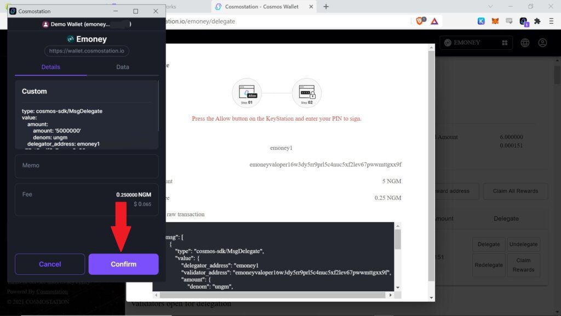Click the Brave Rewards triangle icon
The image size is (561, 316).
pos(434,21)
